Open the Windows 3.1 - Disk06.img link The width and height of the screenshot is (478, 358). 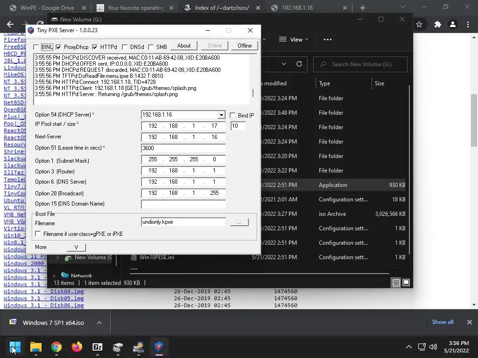tap(43, 305)
